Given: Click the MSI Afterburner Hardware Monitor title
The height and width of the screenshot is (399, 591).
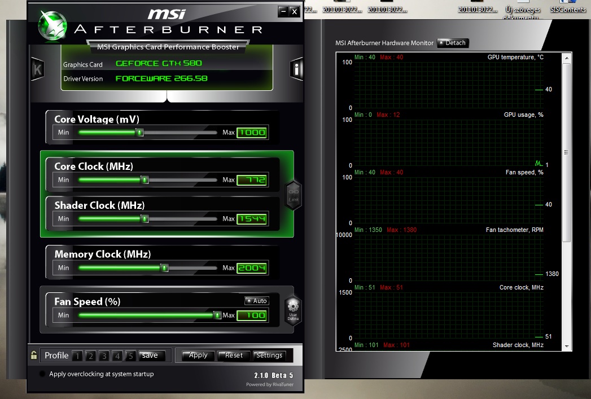Looking at the screenshot, I should tap(384, 43).
